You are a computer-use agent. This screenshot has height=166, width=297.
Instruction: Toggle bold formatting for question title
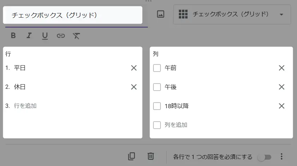click(x=13, y=35)
